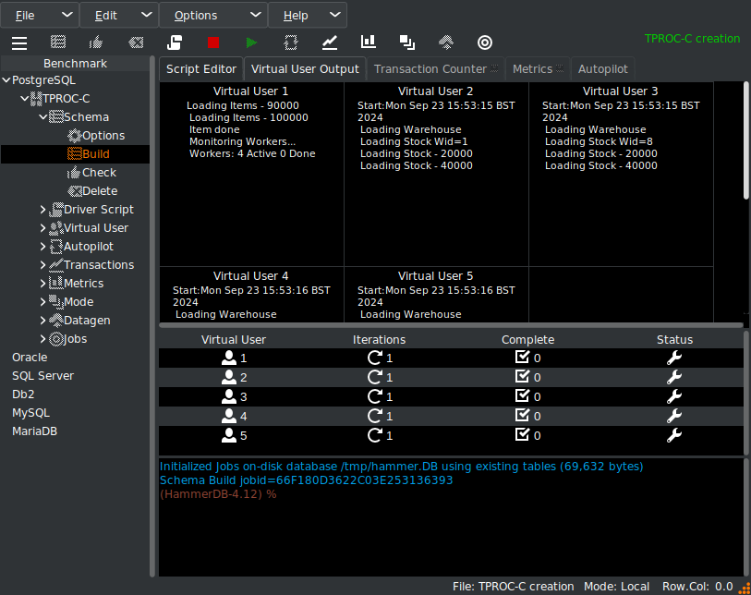The height and width of the screenshot is (595, 751).
Task: Run virtual users with the green play button
Action: 251,42
